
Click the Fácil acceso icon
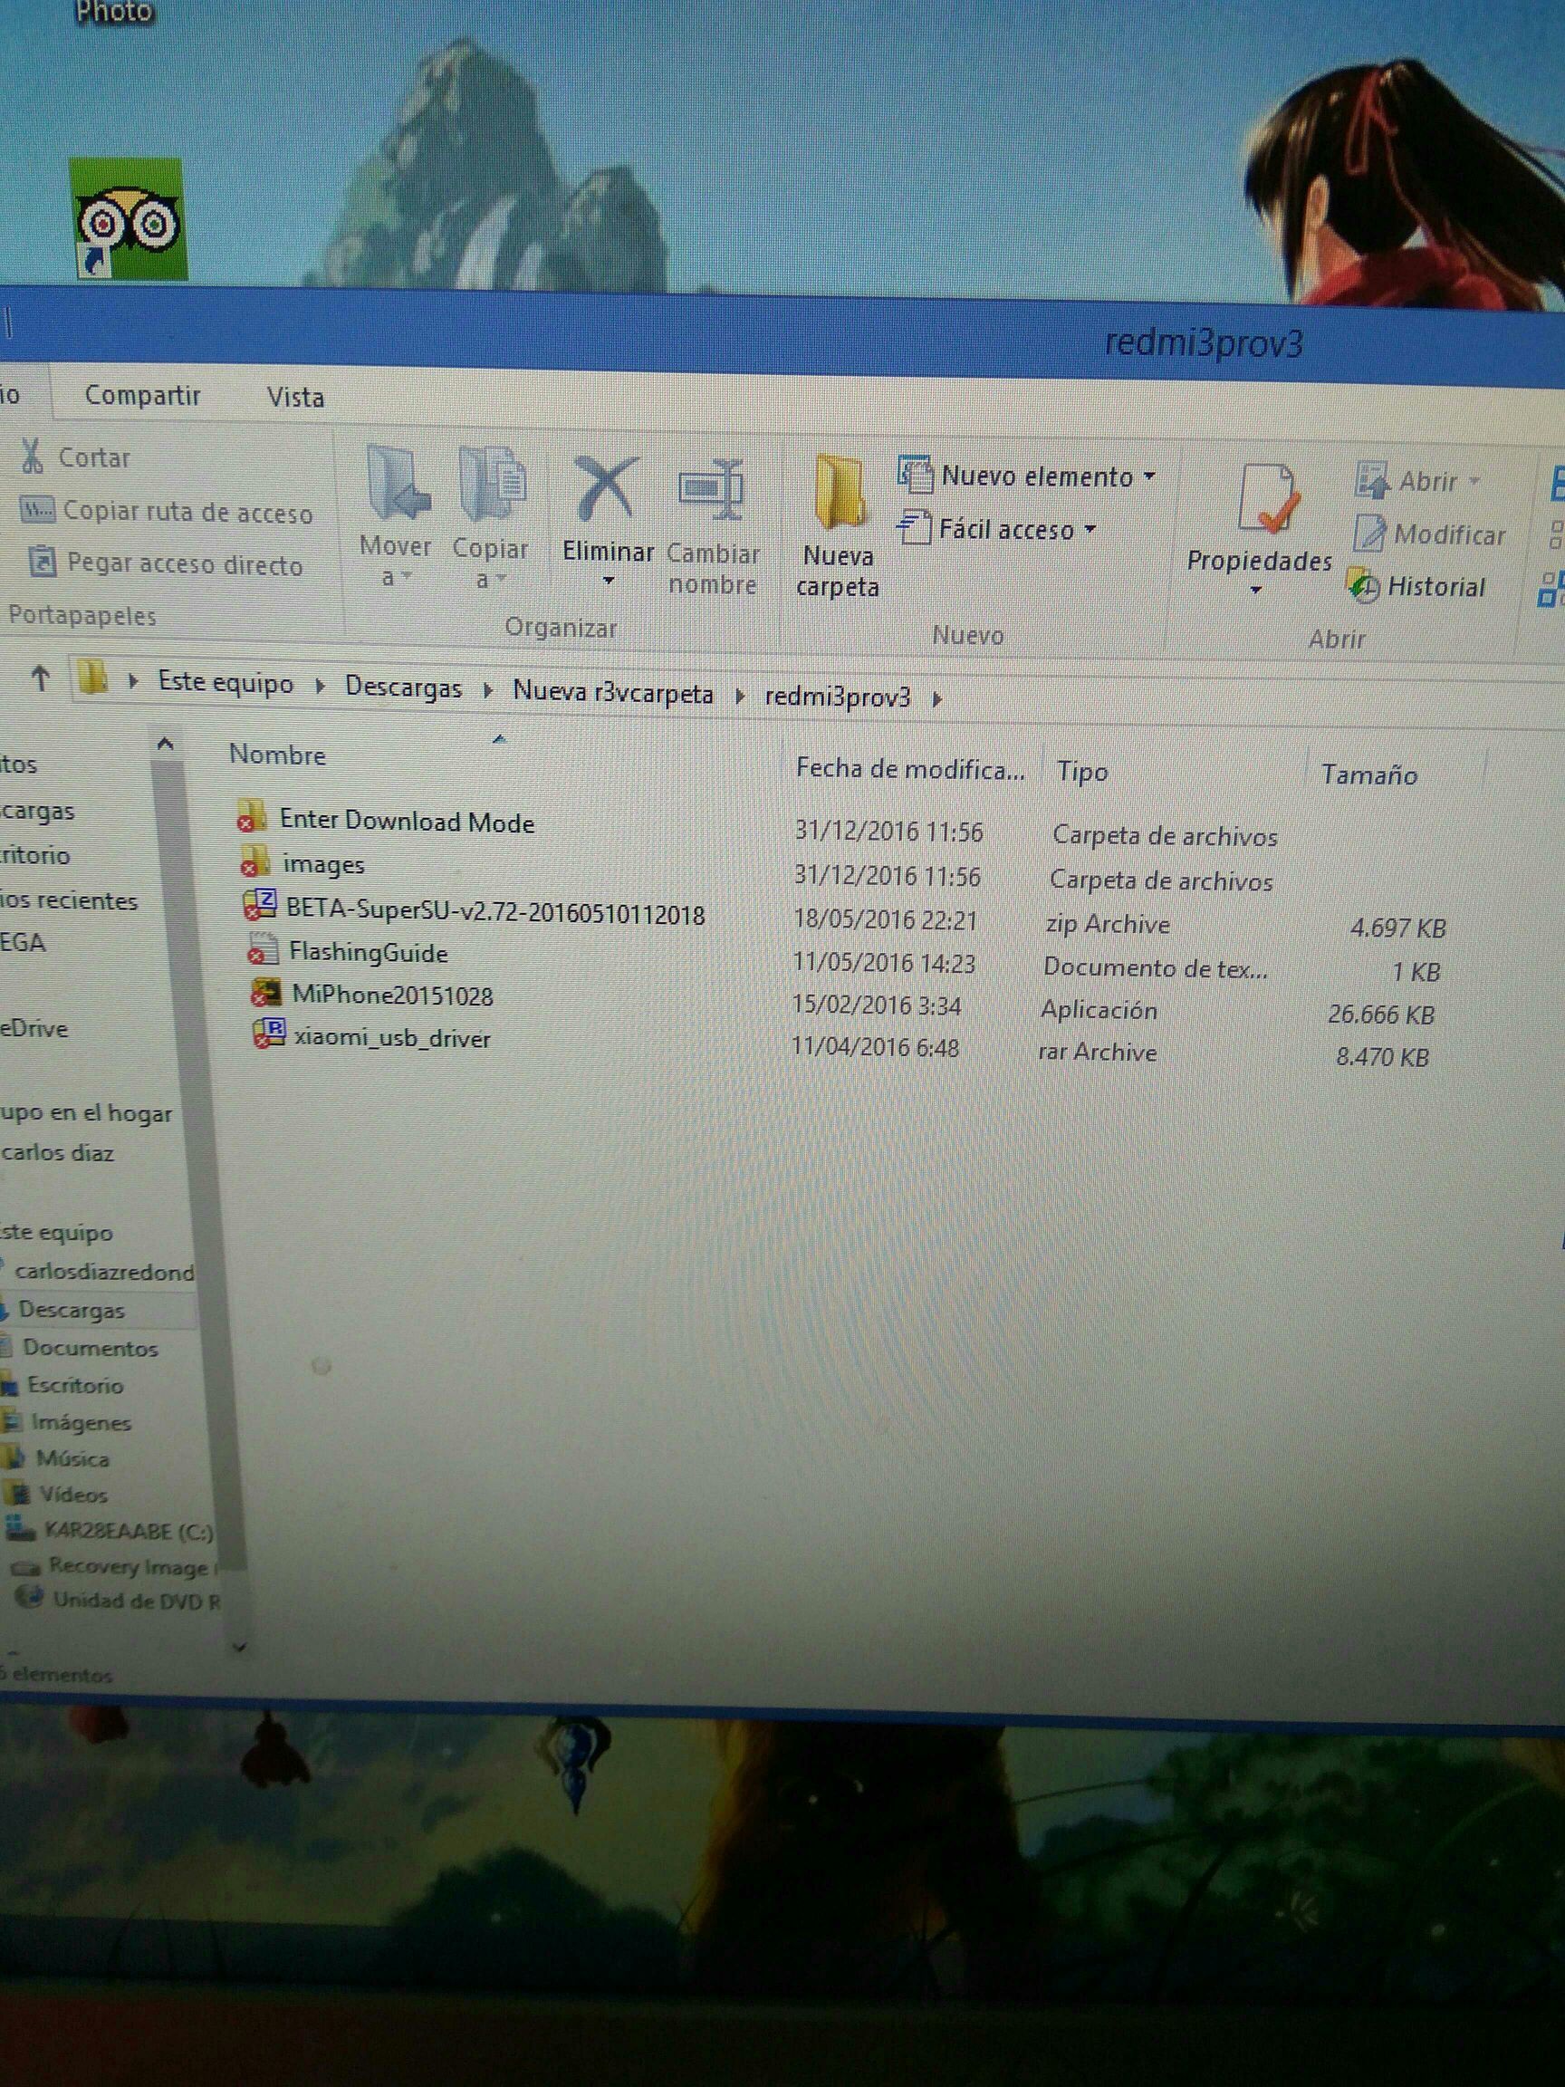(913, 527)
